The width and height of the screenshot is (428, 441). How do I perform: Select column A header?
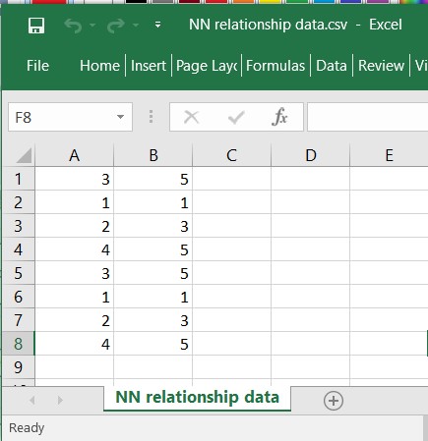pos(75,155)
